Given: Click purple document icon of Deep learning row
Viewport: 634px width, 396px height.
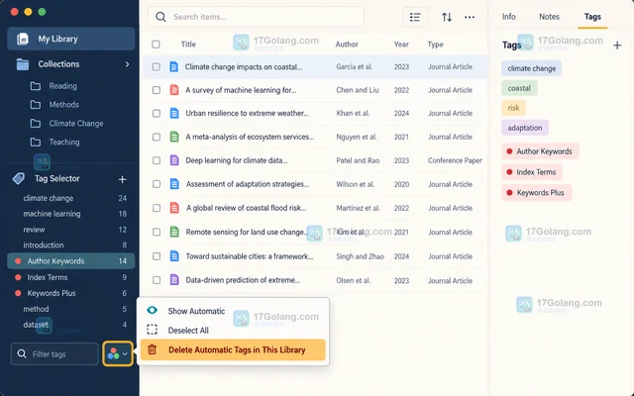Looking at the screenshot, I should [x=174, y=160].
